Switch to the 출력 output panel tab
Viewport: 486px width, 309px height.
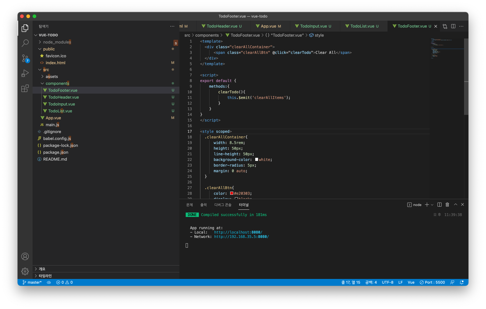[x=204, y=205]
